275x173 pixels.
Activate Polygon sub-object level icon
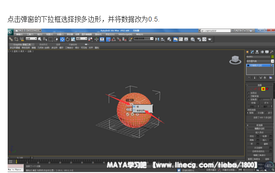[x=263, y=89]
